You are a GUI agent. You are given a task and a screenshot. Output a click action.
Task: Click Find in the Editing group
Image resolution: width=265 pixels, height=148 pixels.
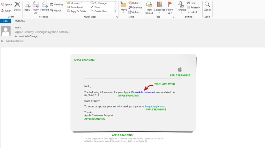[x=191, y=3]
